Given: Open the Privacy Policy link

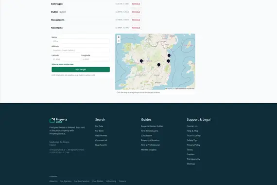Looking at the screenshot, I should [x=193, y=145].
